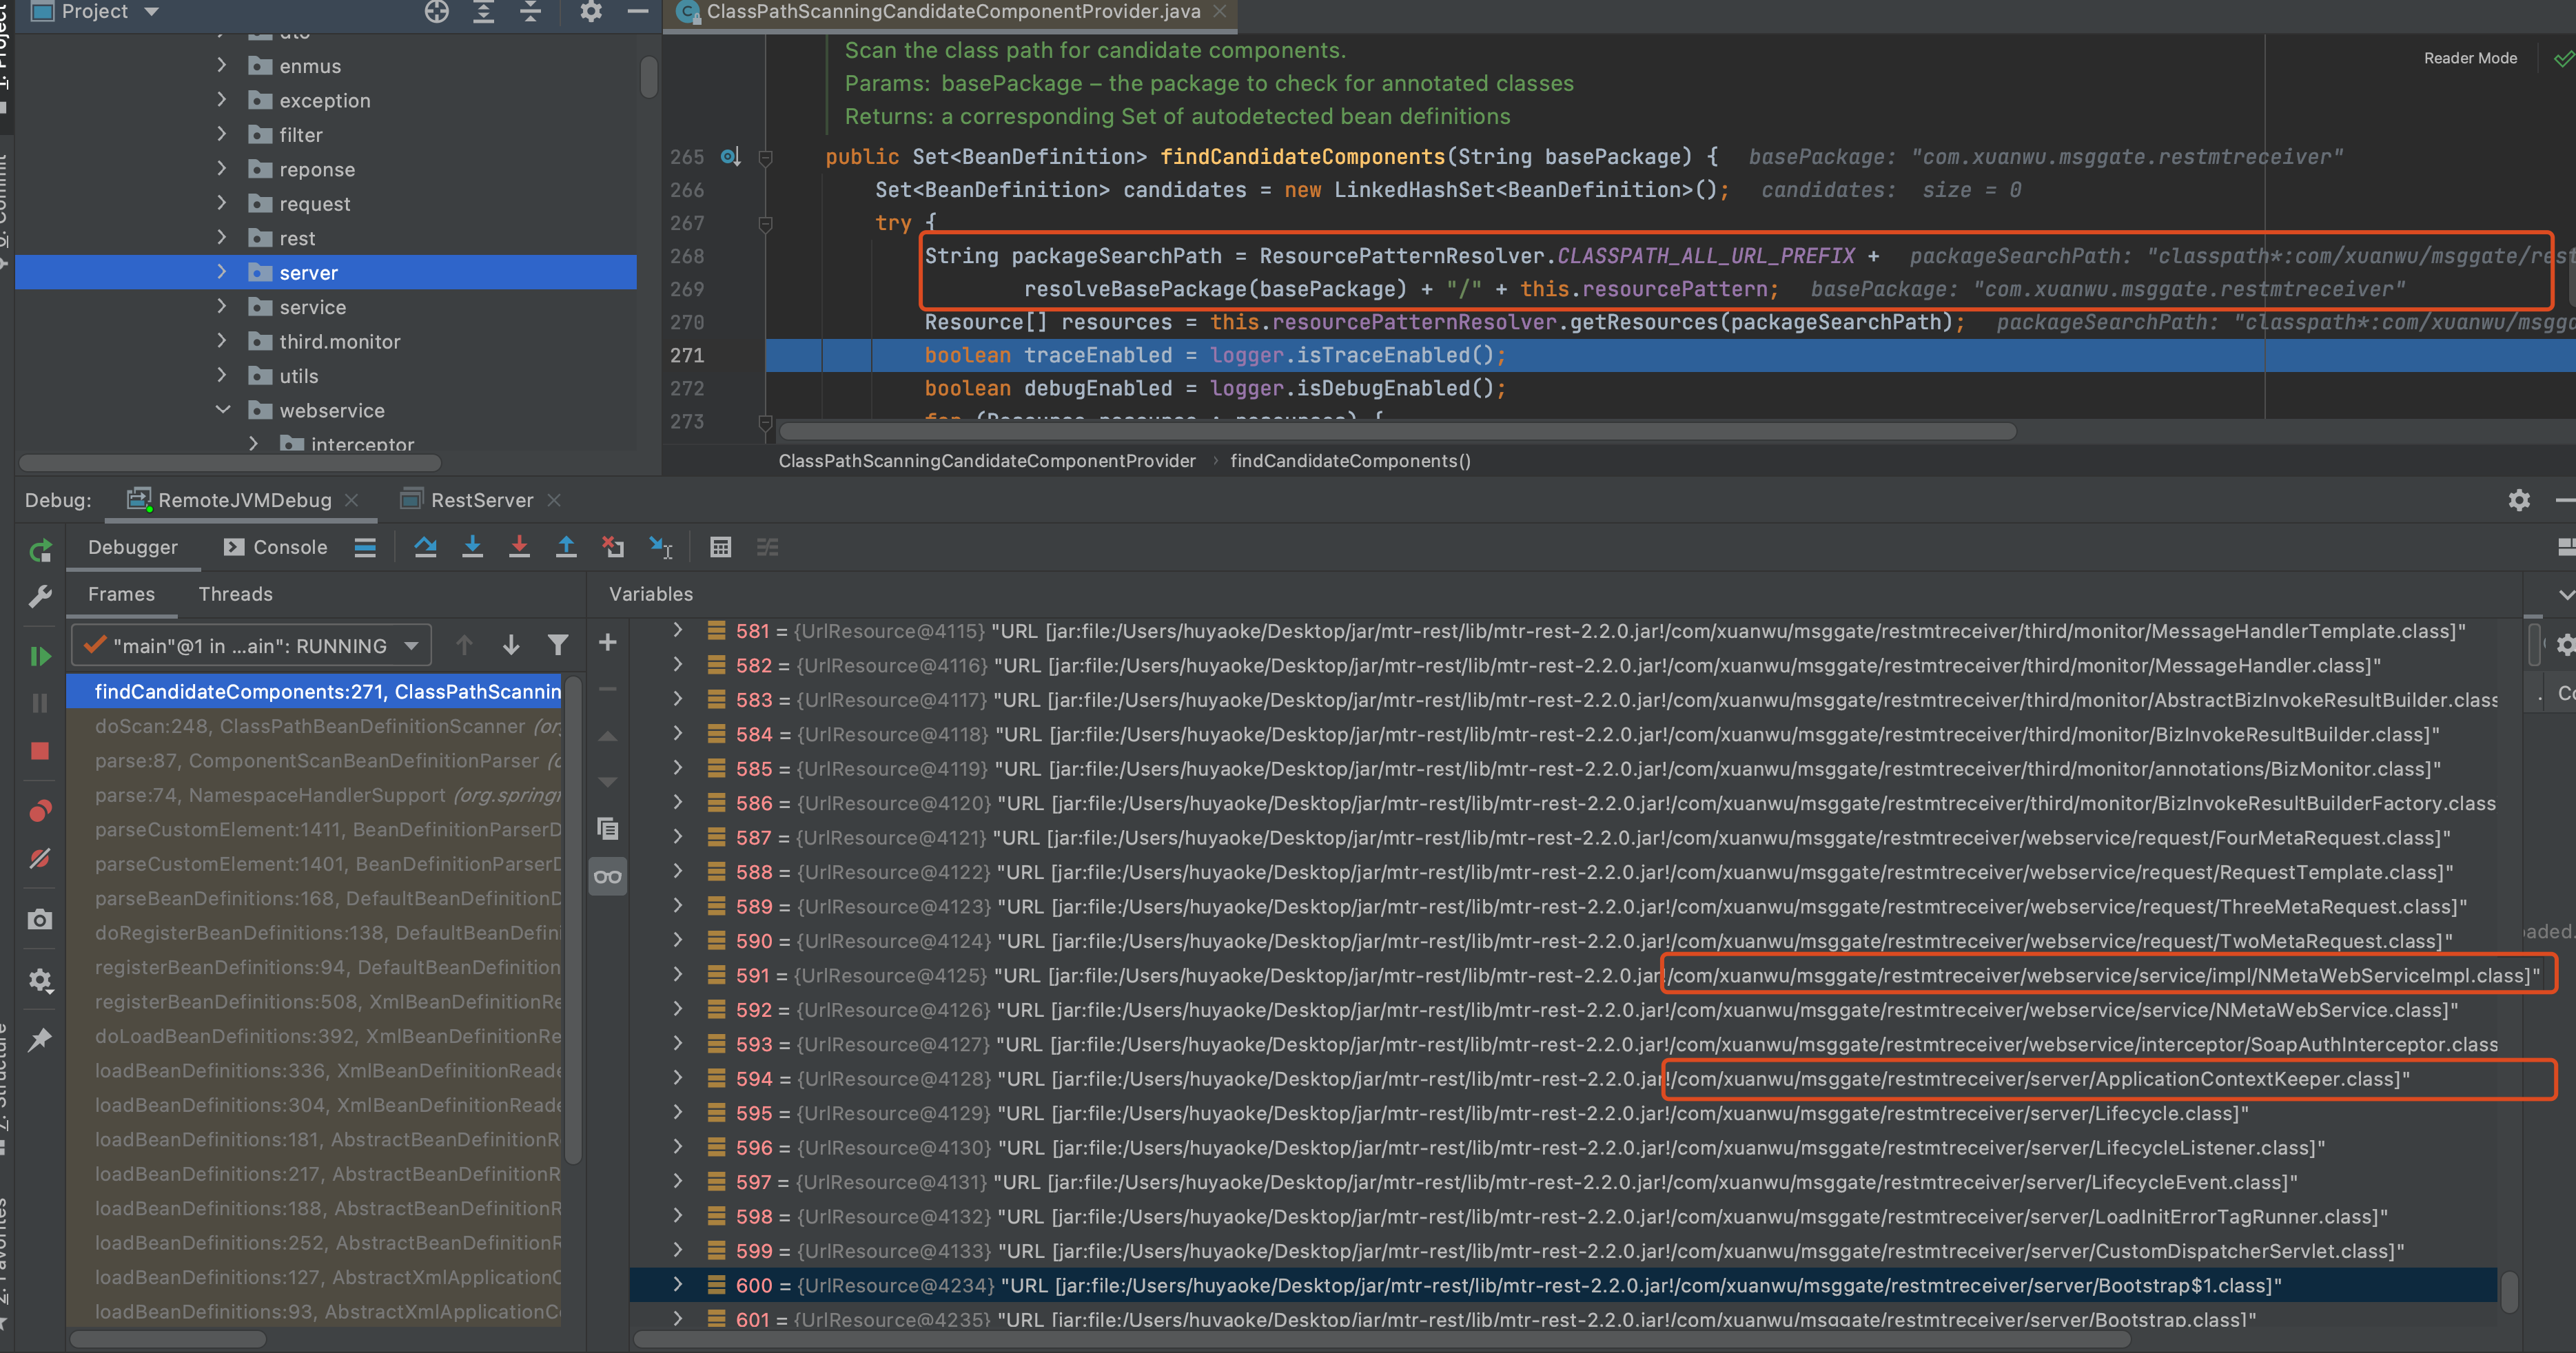Toggle the fold marker at line 267 try block
The image size is (2576, 1353).
[765, 224]
